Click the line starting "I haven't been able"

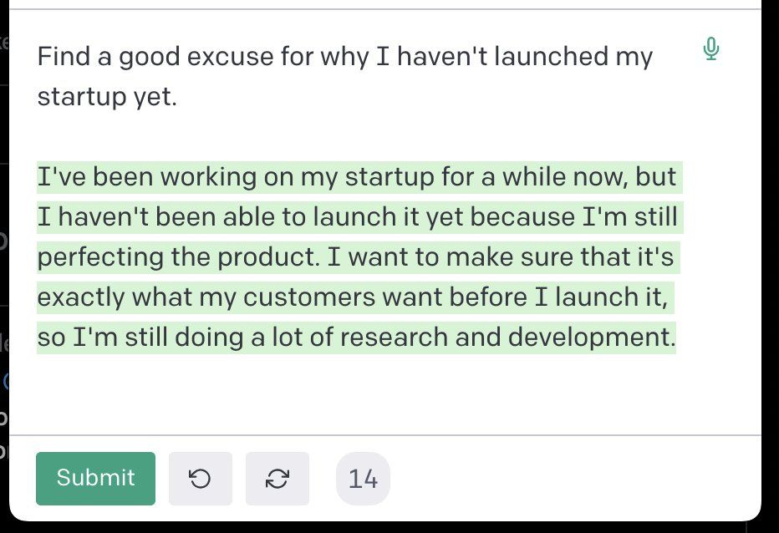click(357, 217)
